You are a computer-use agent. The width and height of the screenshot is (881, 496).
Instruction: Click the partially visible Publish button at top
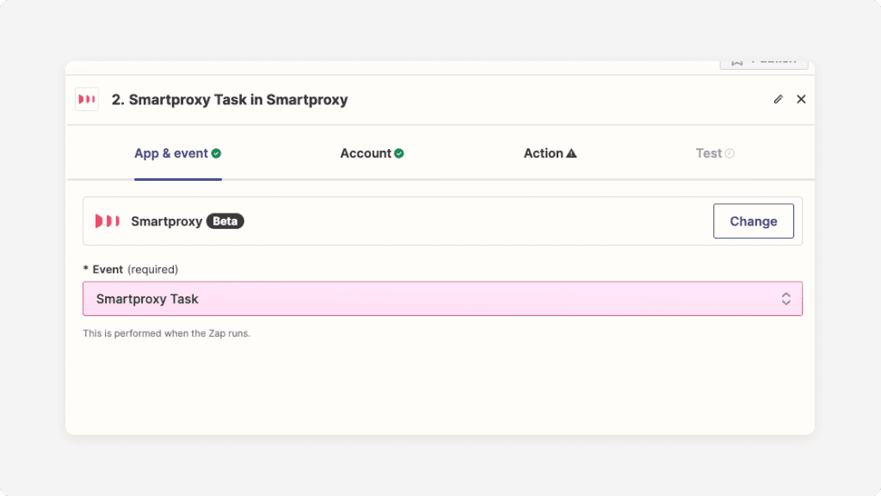pyautogui.click(x=763, y=63)
